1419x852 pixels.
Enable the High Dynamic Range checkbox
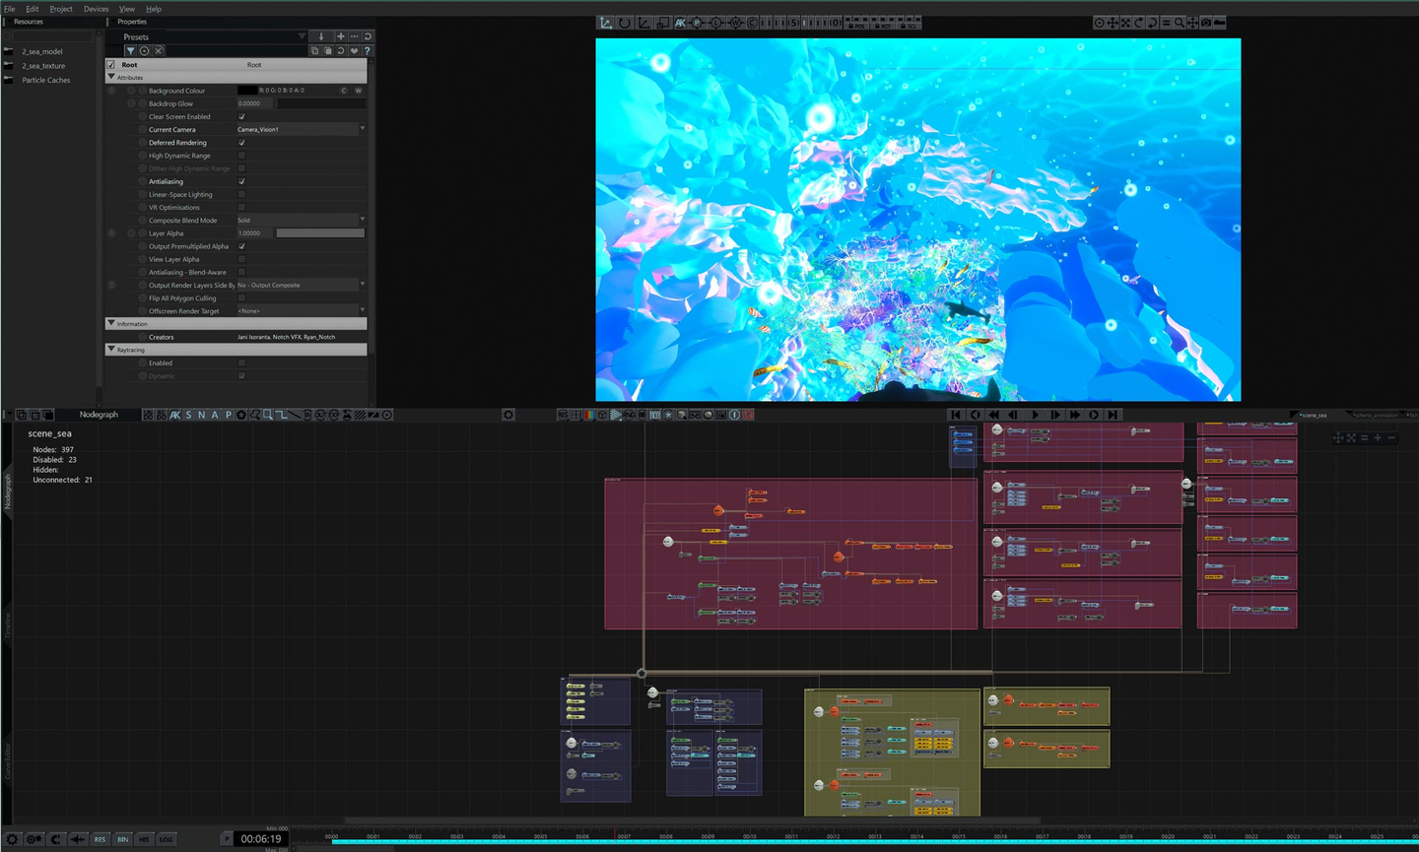point(241,156)
